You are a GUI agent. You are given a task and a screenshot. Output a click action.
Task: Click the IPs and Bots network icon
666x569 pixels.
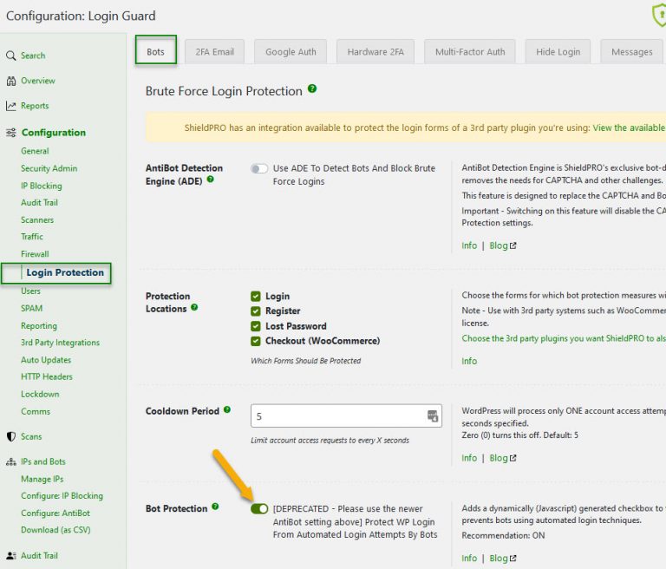(x=11, y=462)
